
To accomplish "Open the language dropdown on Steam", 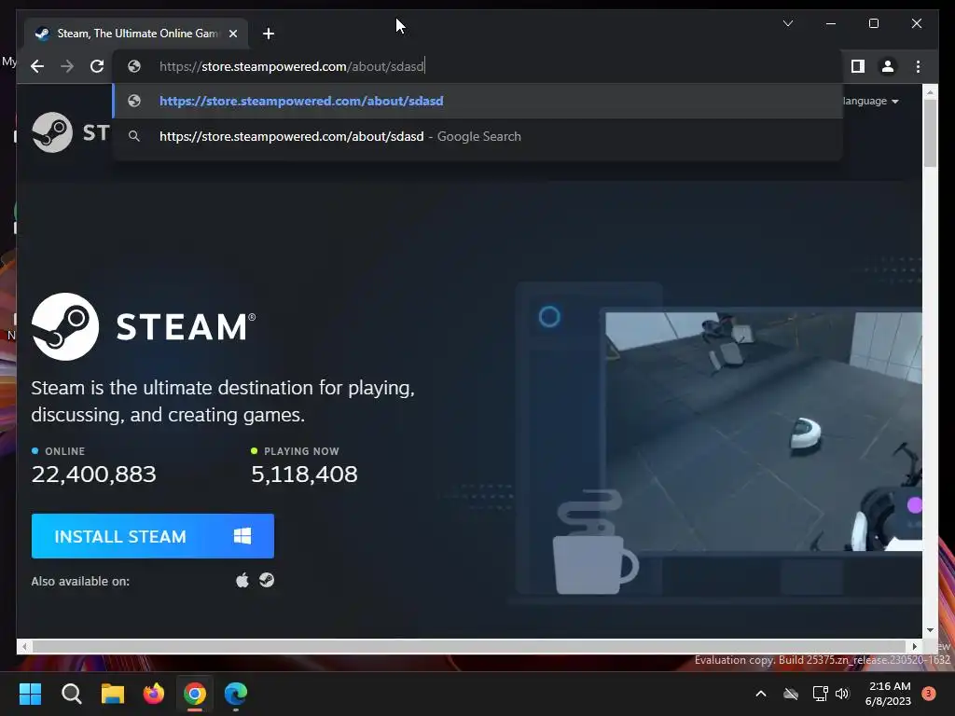I will (x=871, y=101).
